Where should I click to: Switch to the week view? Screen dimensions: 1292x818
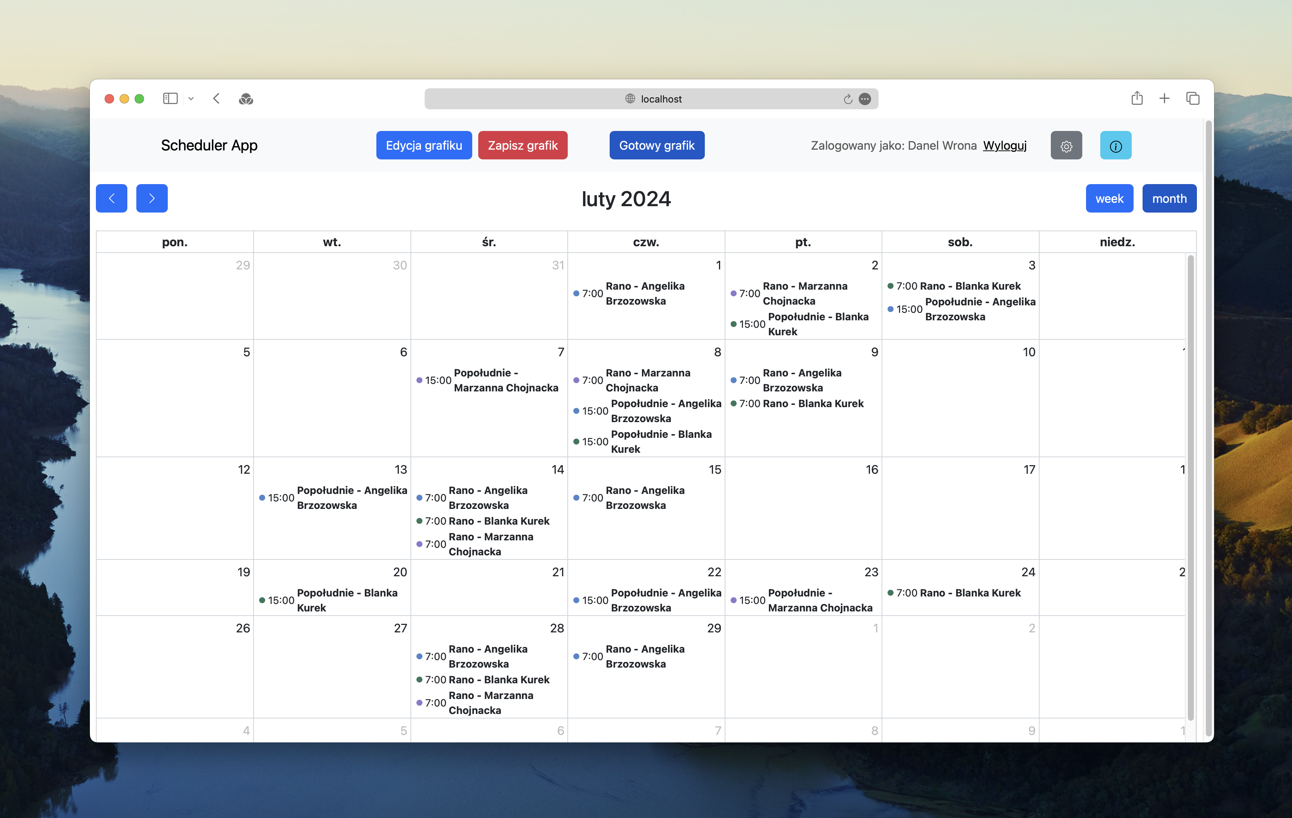pos(1109,198)
